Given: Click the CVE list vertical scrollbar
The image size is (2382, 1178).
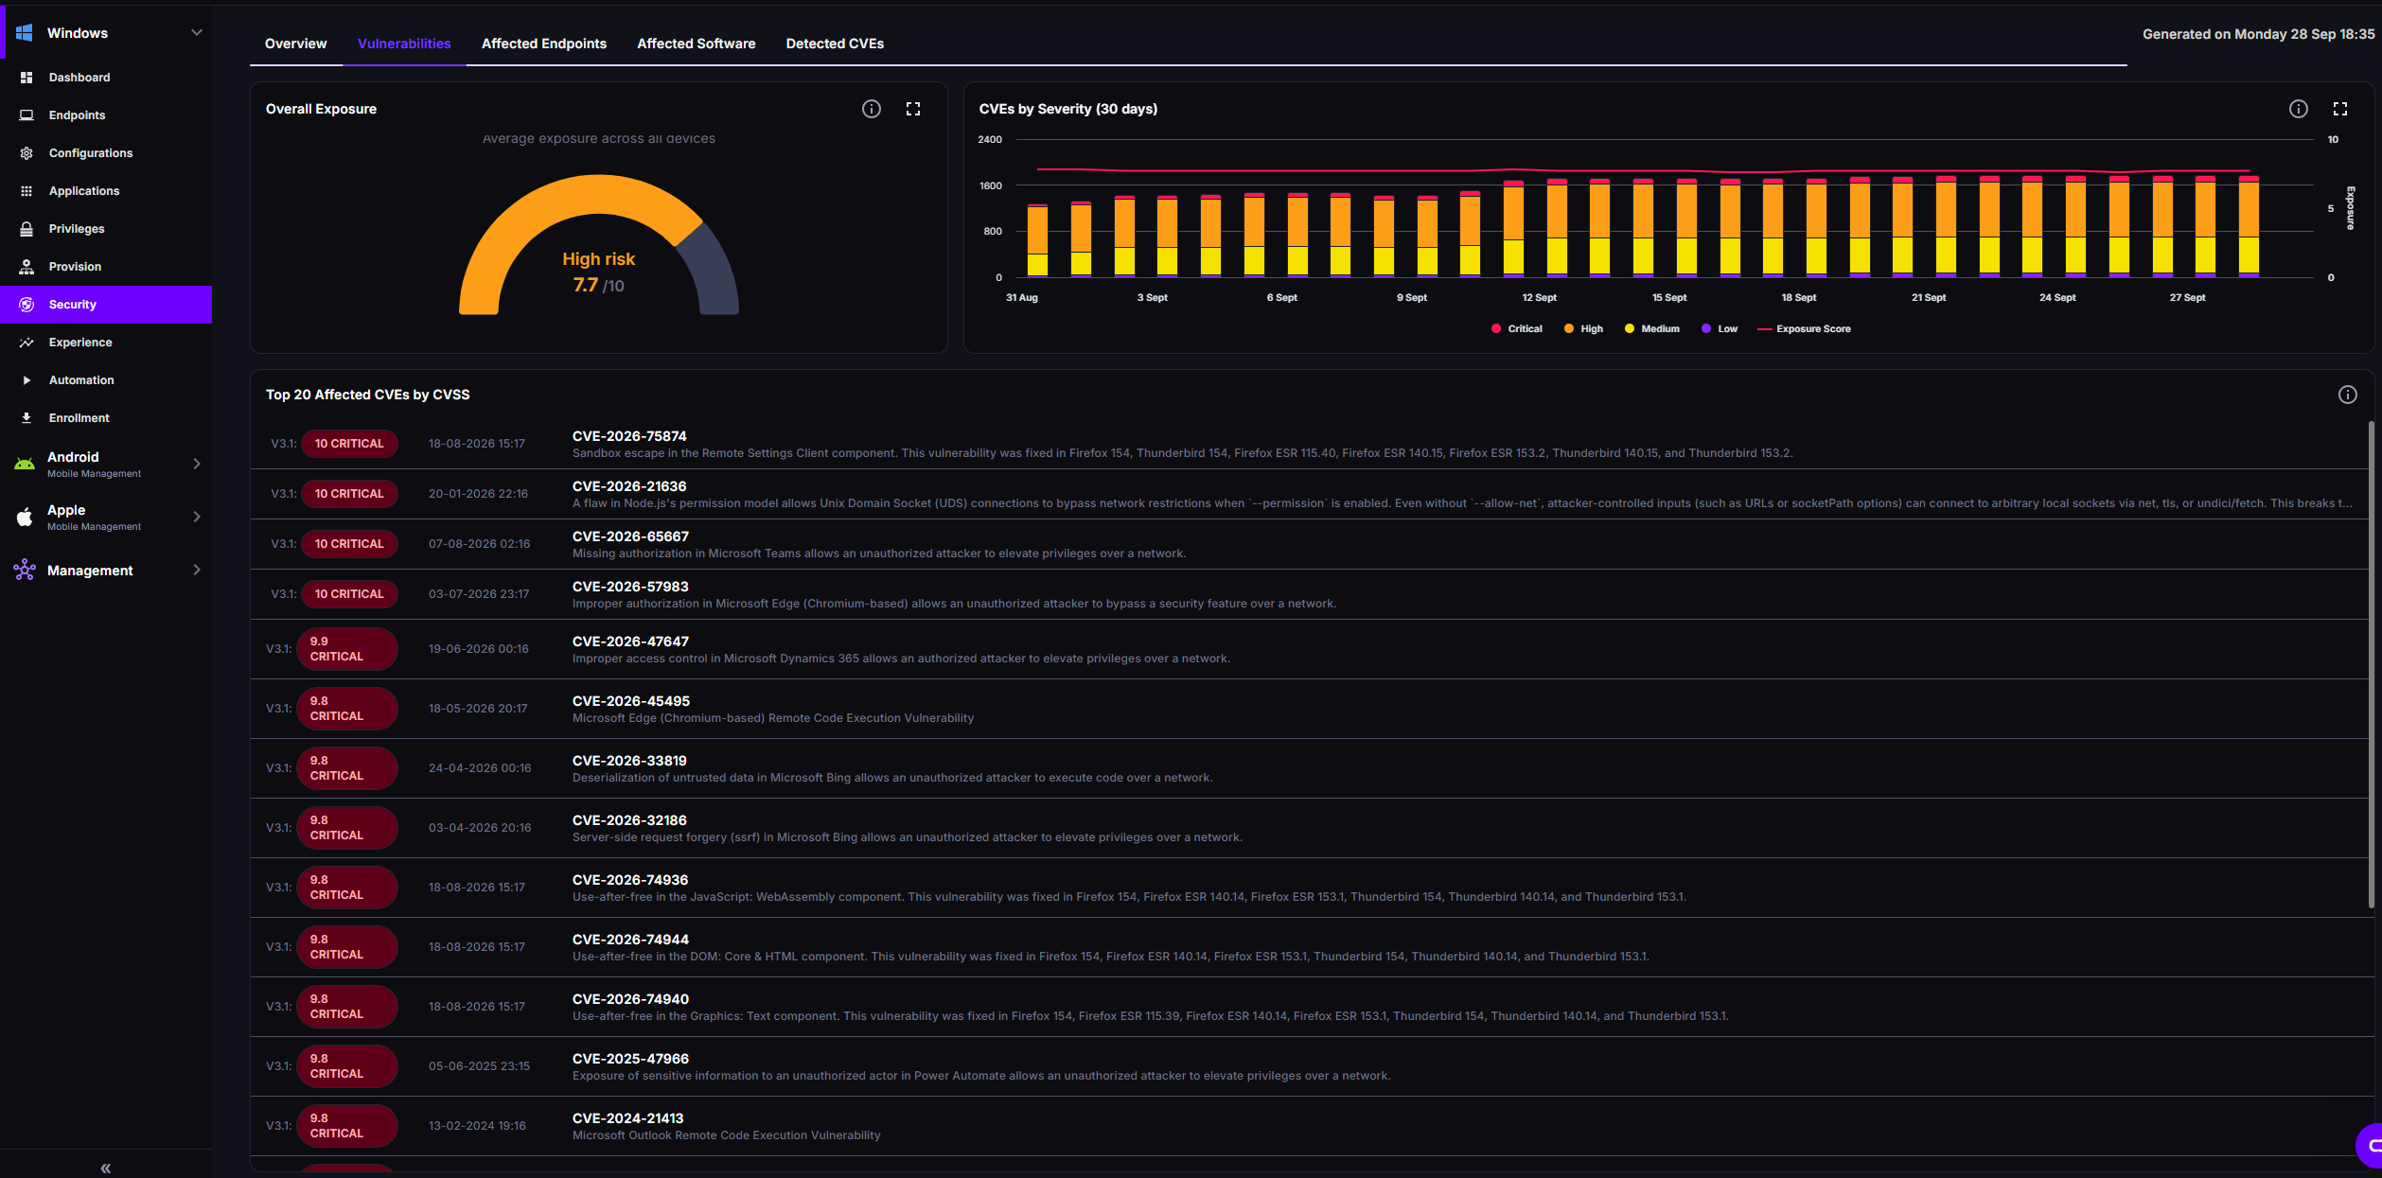Looking at the screenshot, I should pos(2371,663).
